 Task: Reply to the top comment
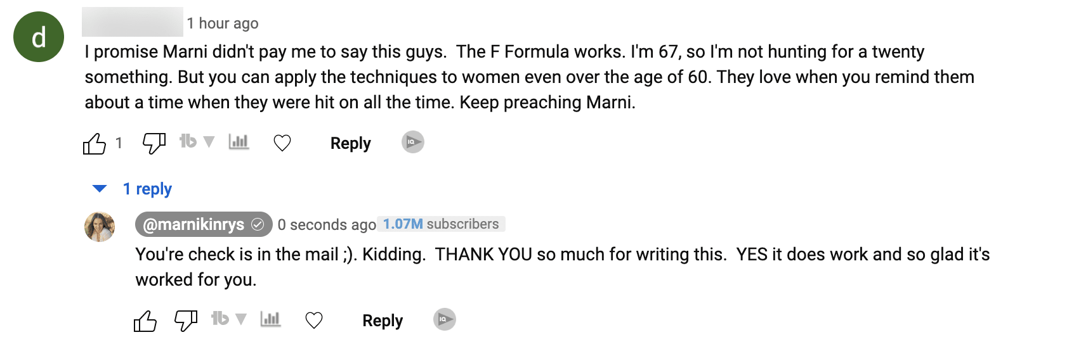350,143
